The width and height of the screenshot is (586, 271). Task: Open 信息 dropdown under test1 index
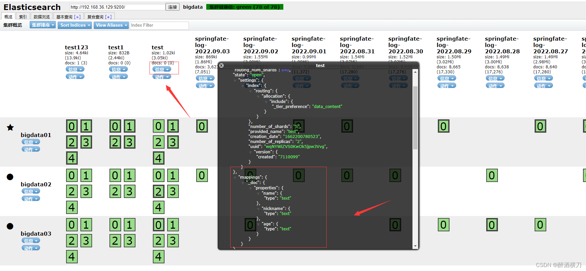coord(118,69)
